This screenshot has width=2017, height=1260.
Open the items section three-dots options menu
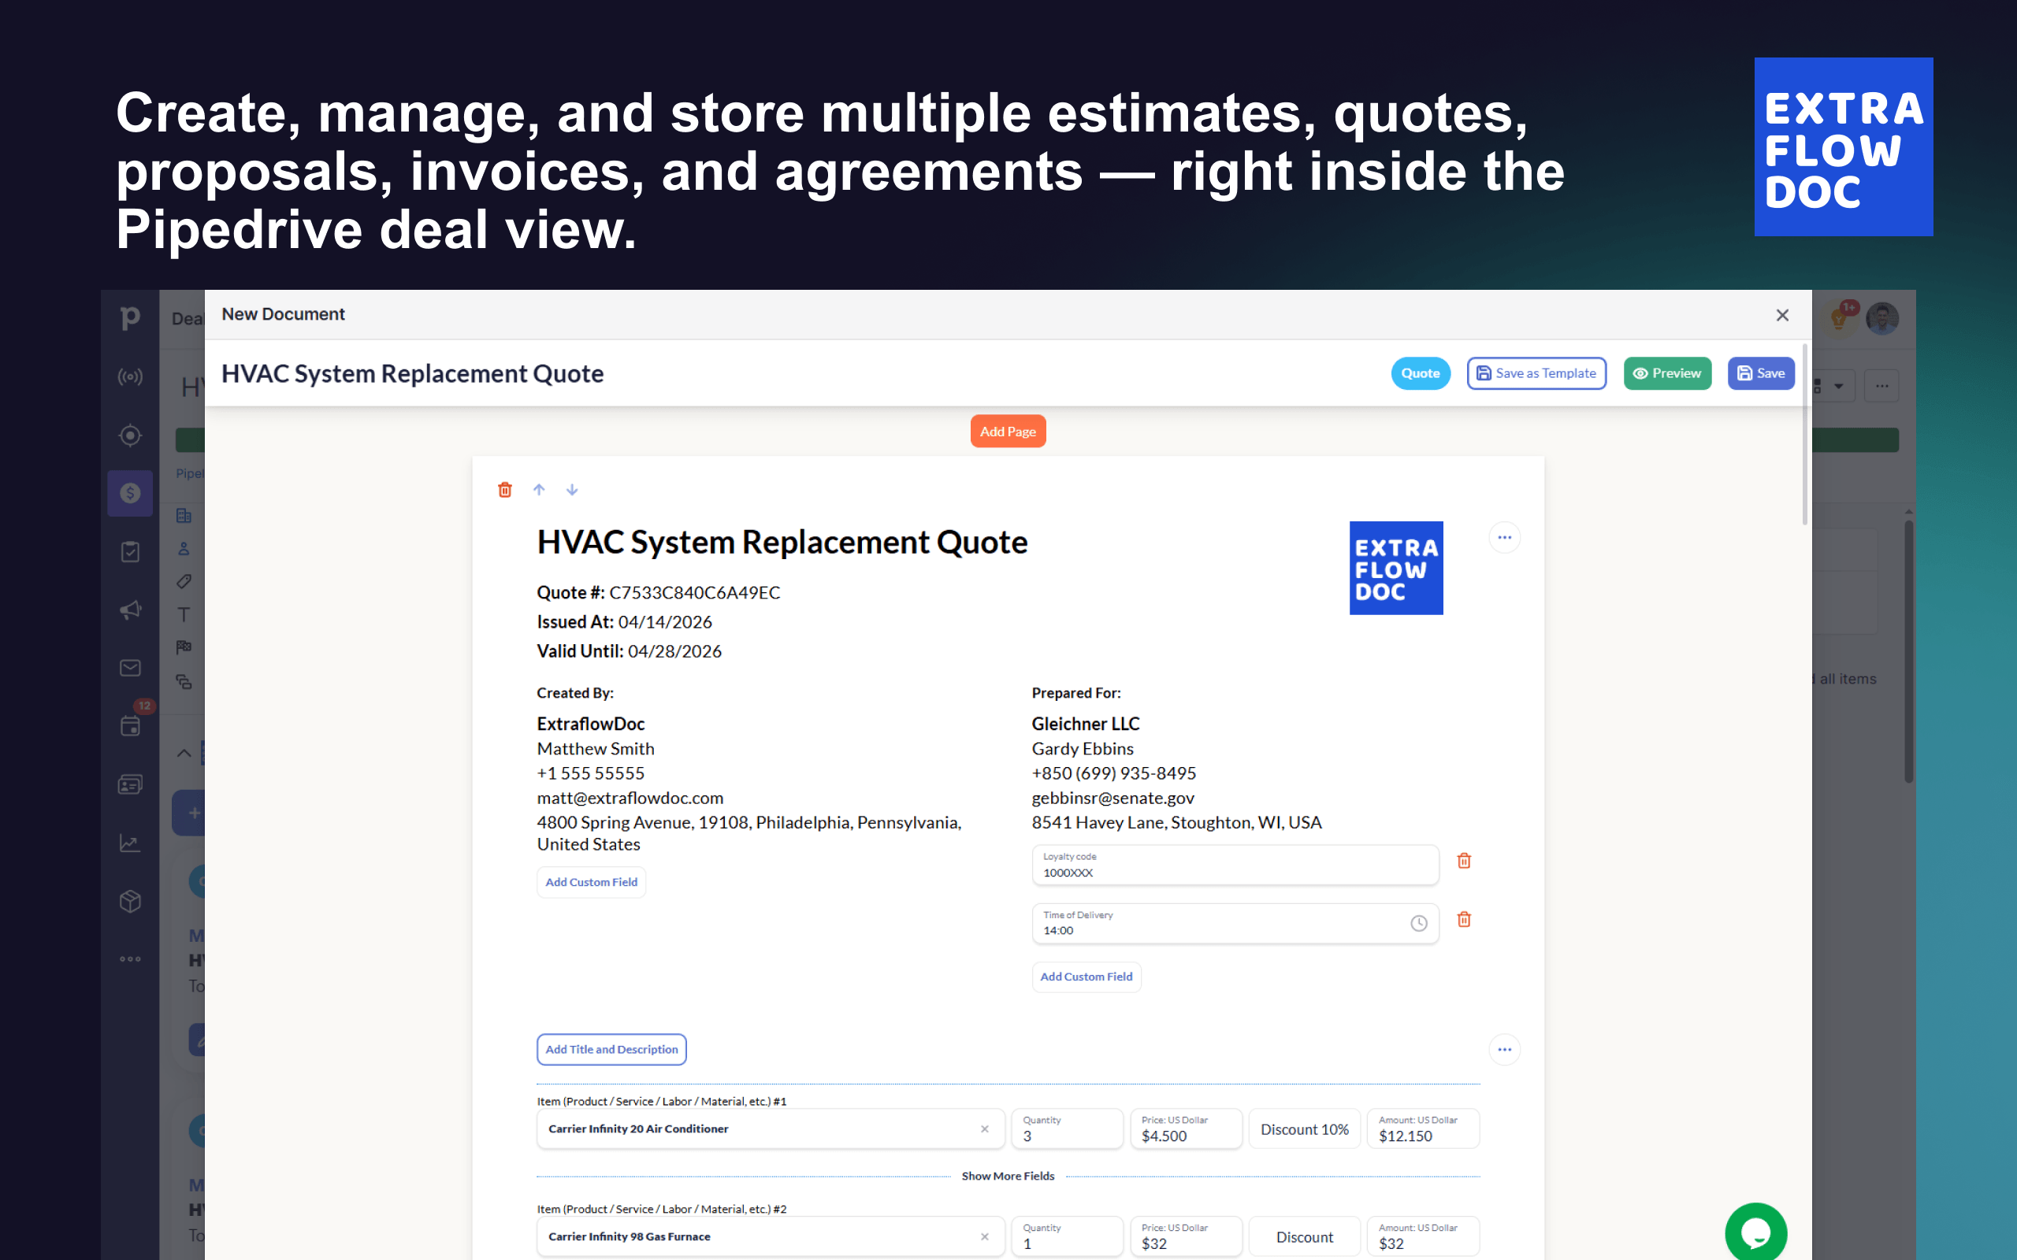[x=1504, y=1049]
